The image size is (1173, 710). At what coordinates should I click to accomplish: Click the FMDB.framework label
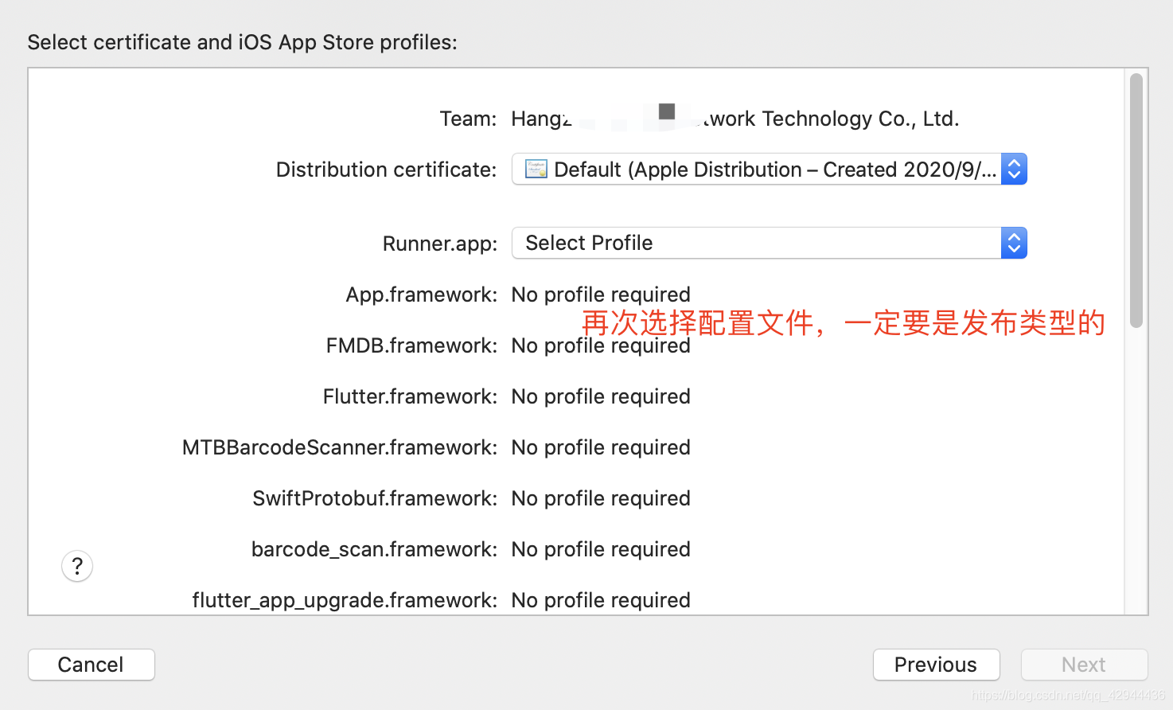412,345
